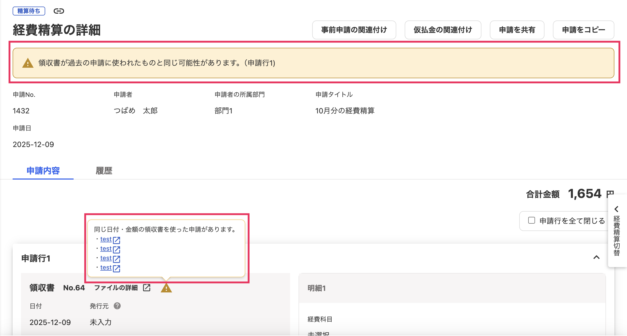Click the 経費精算の詳細 page heading
The image size is (627, 336).
[57, 30]
